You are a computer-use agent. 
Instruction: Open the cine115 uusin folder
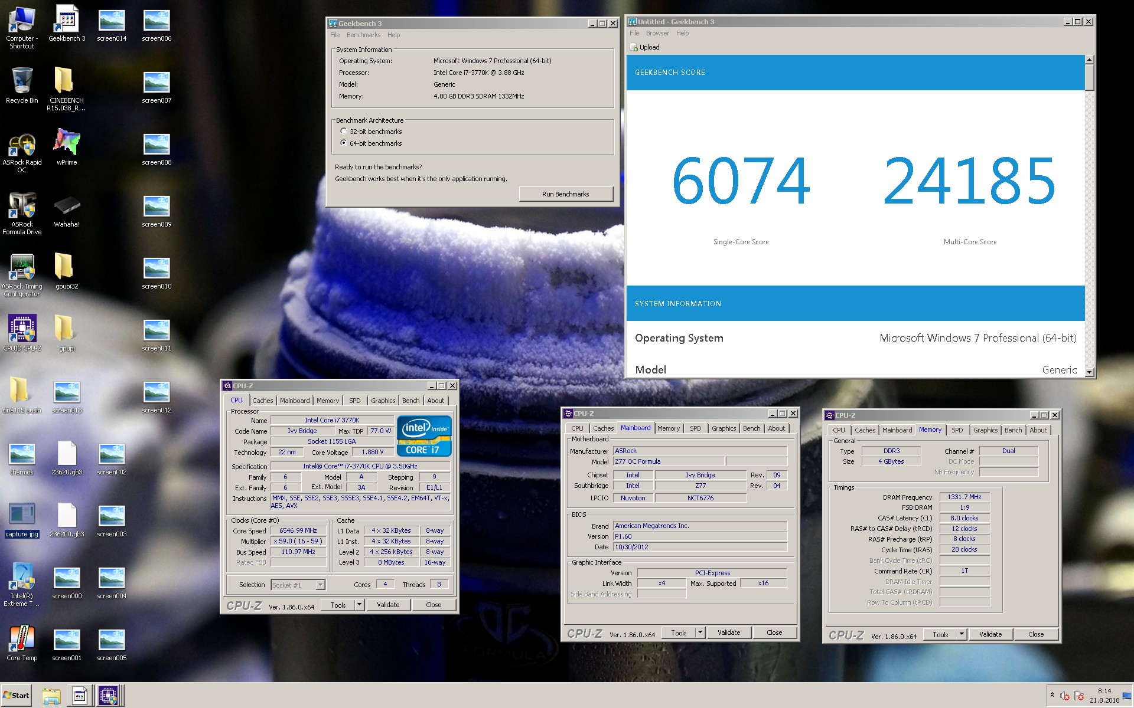point(22,395)
